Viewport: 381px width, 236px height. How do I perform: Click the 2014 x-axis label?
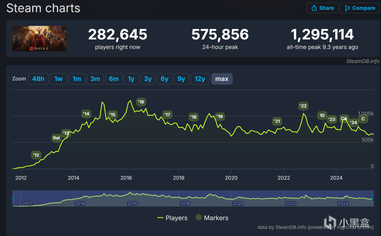click(74, 178)
